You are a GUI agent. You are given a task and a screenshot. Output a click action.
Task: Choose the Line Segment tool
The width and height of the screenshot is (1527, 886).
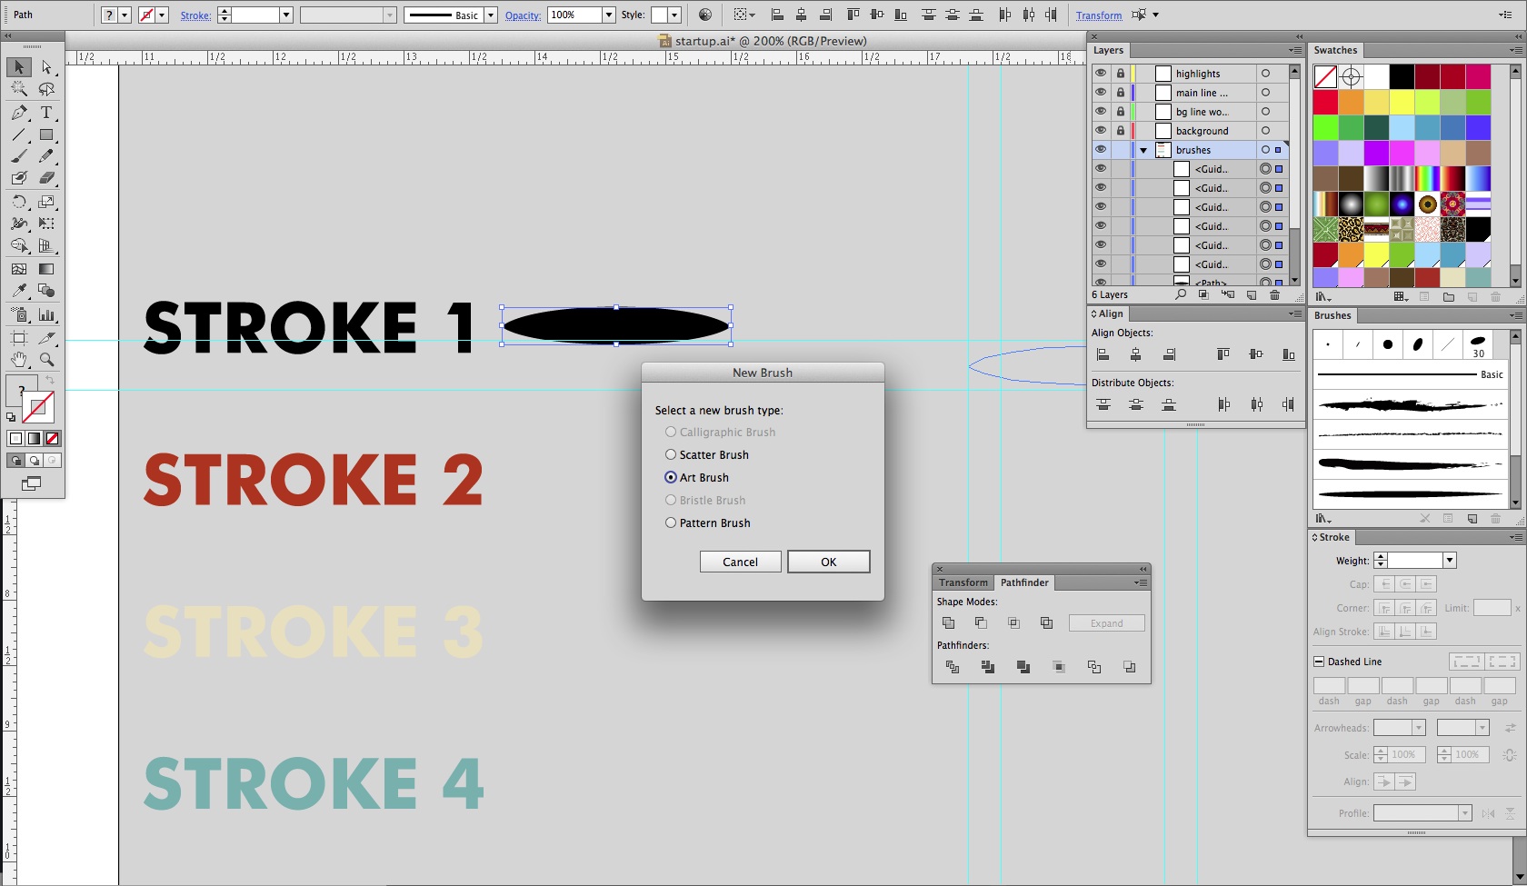[19, 134]
